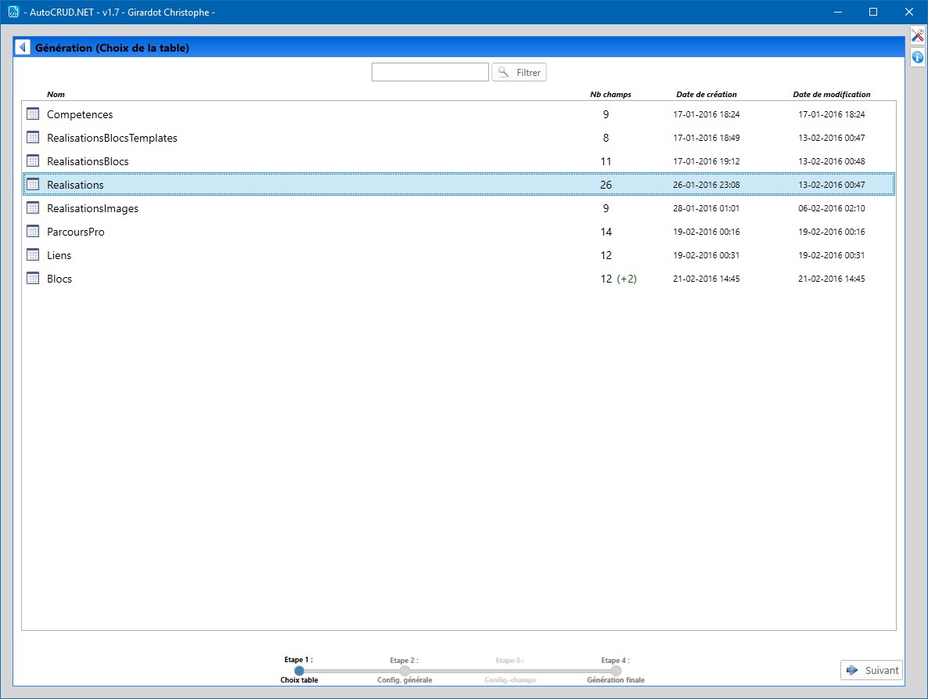Maximize the AutoCRUD.NET window
The width and height of the screenshot is (928, 699).
pos(873,12)
